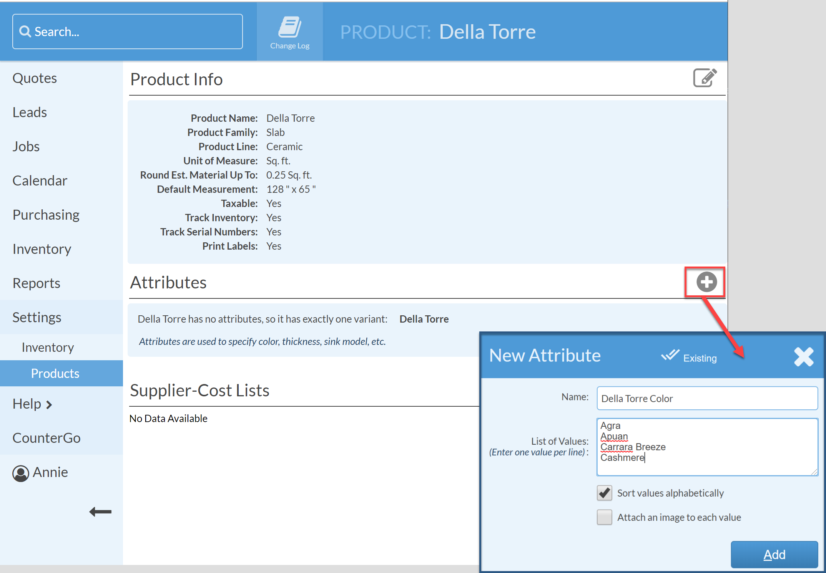Open the Inventory submenu under Settings
The image size is (826, 573).
(48, 348)
